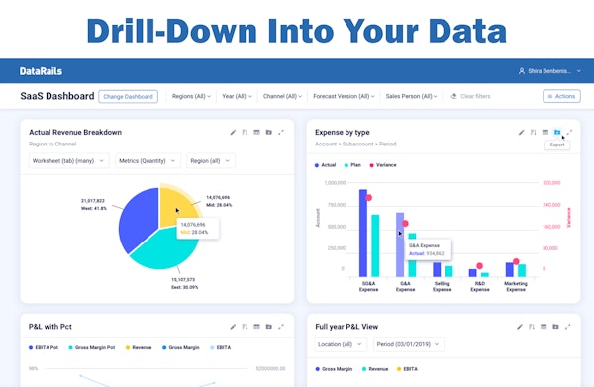This screenshot has width=594, height=387.
Task: Expand P&L with Pct widget fullscreen
Action: click(x=281, y=327)
